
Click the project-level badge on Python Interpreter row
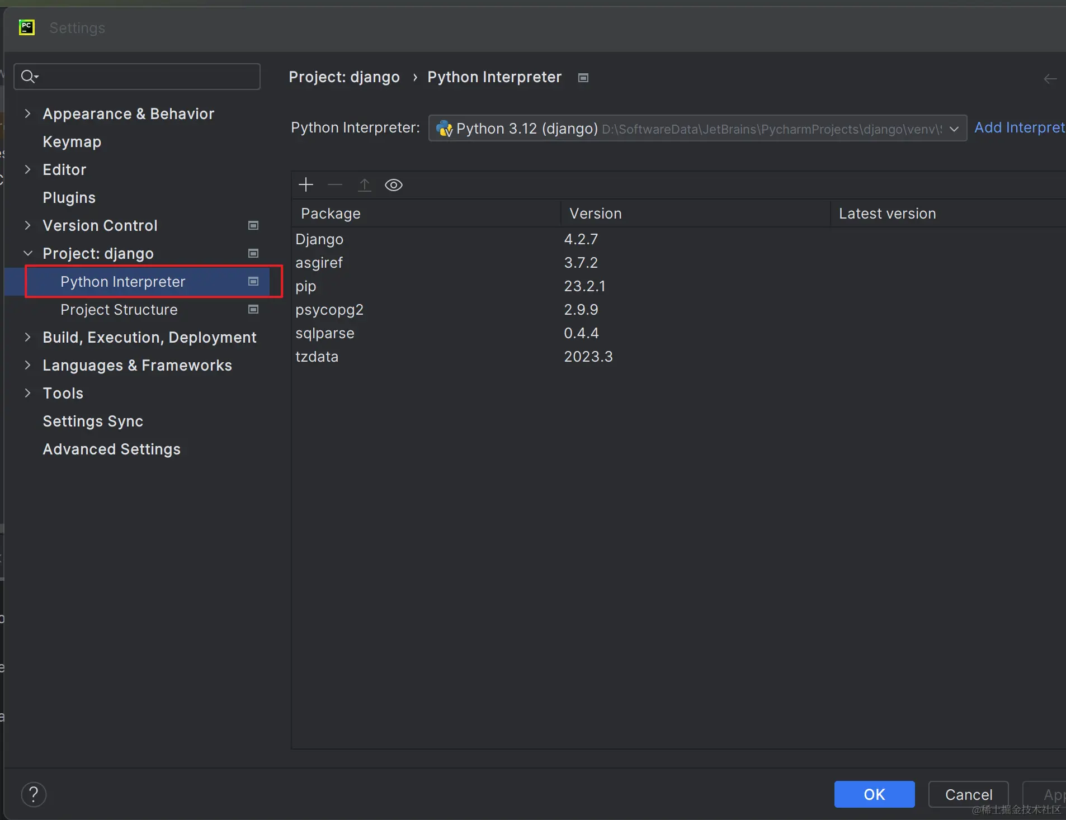(253, 282)
